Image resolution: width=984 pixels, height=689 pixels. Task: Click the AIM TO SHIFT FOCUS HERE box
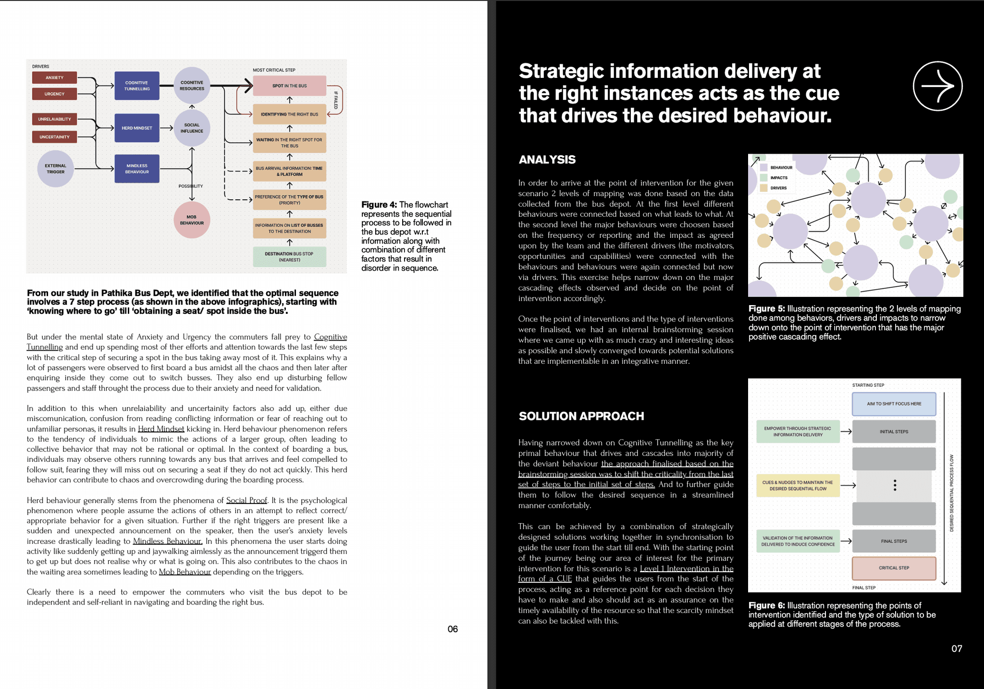click(894, 404)
